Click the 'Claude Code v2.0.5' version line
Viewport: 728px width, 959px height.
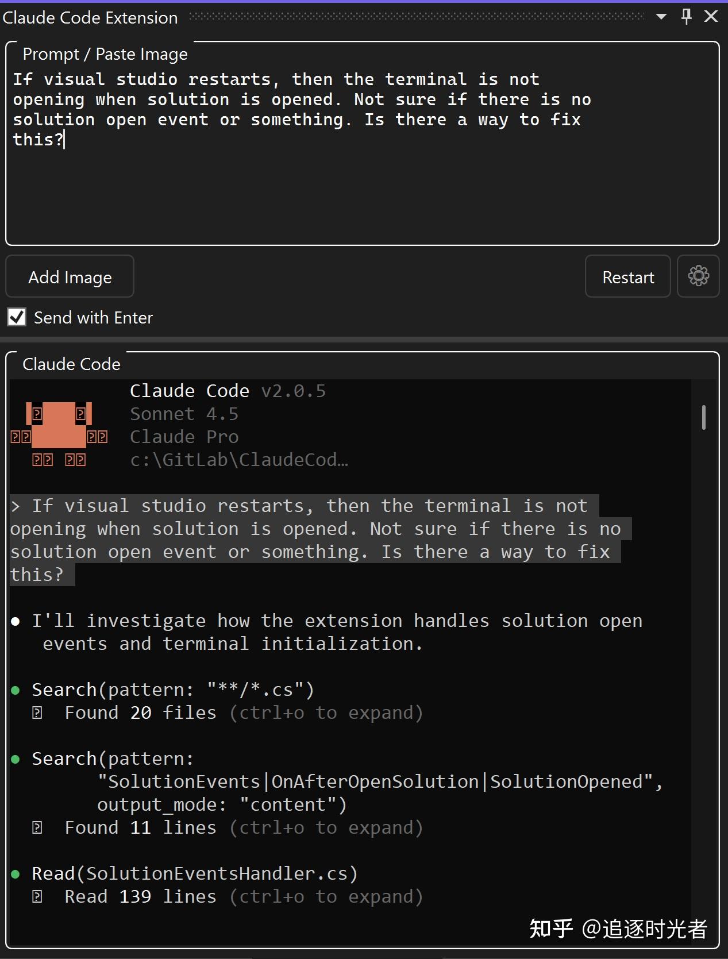[228, 391]
